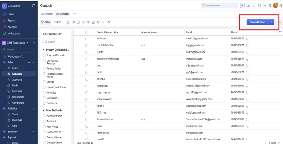The width and height of the screenshot is (283, 144).
Task: Open Reports in sidebar
Action: point(11,21)
